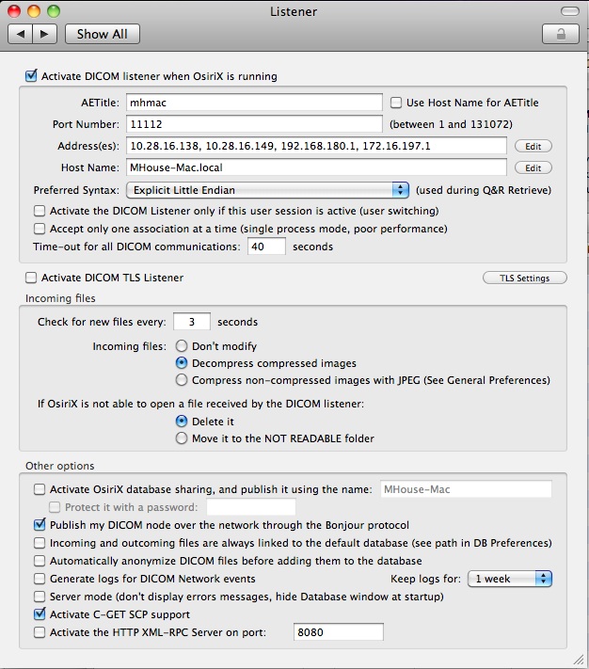Viewport: 589px width, 669px height.
Task: Open the Preferred Syntax dropdown
Action: pos(267,190)
